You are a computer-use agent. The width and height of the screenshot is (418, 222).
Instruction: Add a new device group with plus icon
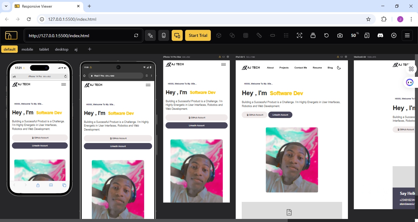[x=90, y=49]
